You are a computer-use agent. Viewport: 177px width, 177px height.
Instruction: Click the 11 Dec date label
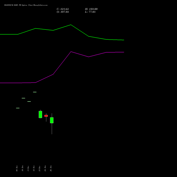(x=28, y=168)
